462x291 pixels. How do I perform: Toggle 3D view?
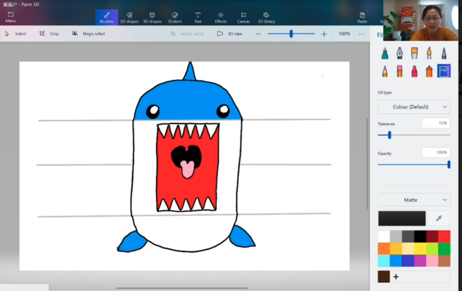coord(230,34)
